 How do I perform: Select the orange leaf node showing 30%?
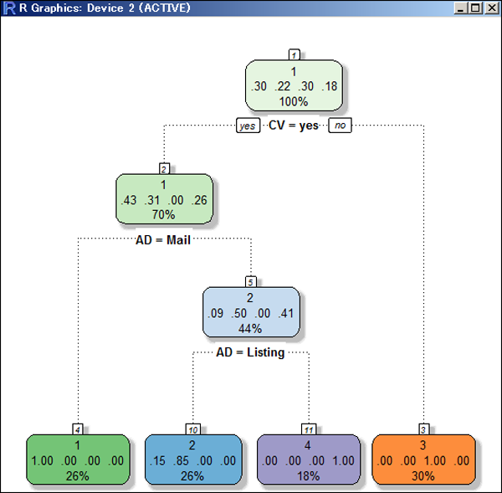(x=423, y=460)
